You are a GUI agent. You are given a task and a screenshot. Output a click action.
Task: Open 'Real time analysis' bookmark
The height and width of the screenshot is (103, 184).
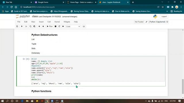tap(39, 11)
